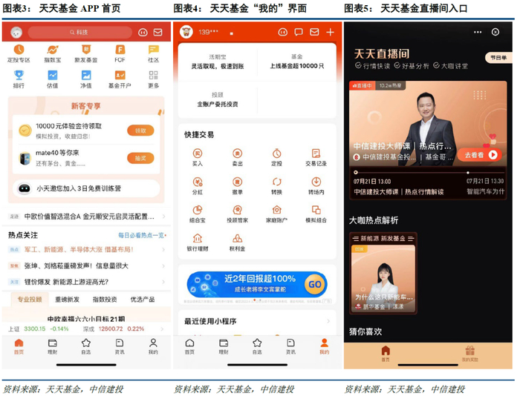Open 撤单 icon
Viewport: 520px width, 396px height.
click(x=237, y=182)
